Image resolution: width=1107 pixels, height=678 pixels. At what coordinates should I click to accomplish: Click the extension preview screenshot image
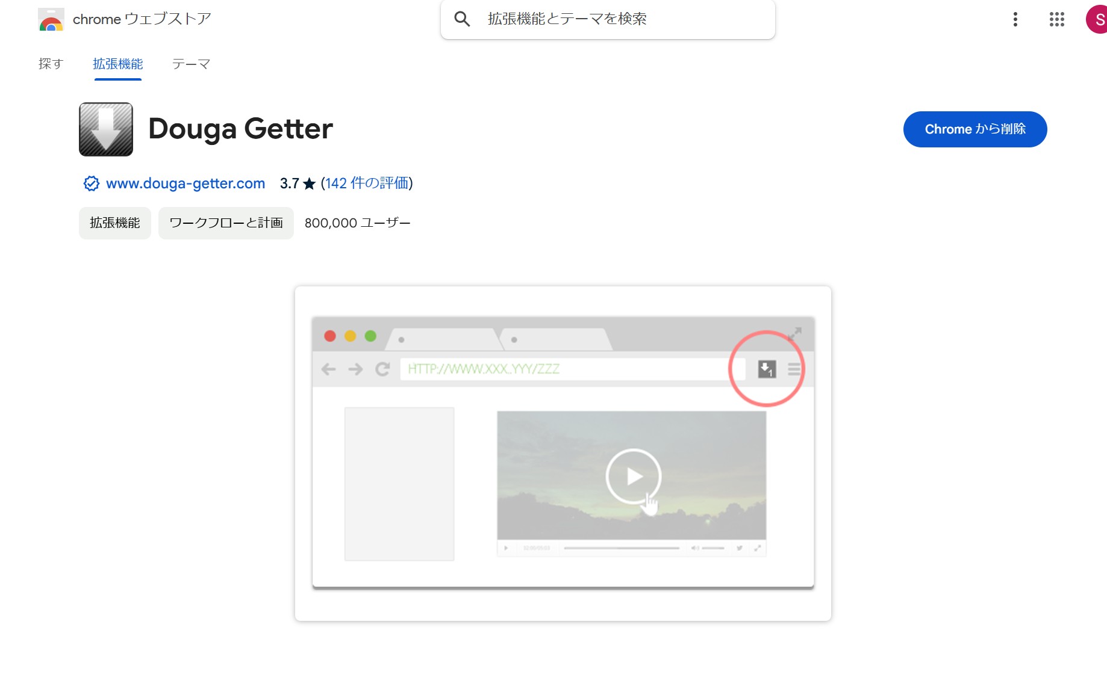(563, 454)
